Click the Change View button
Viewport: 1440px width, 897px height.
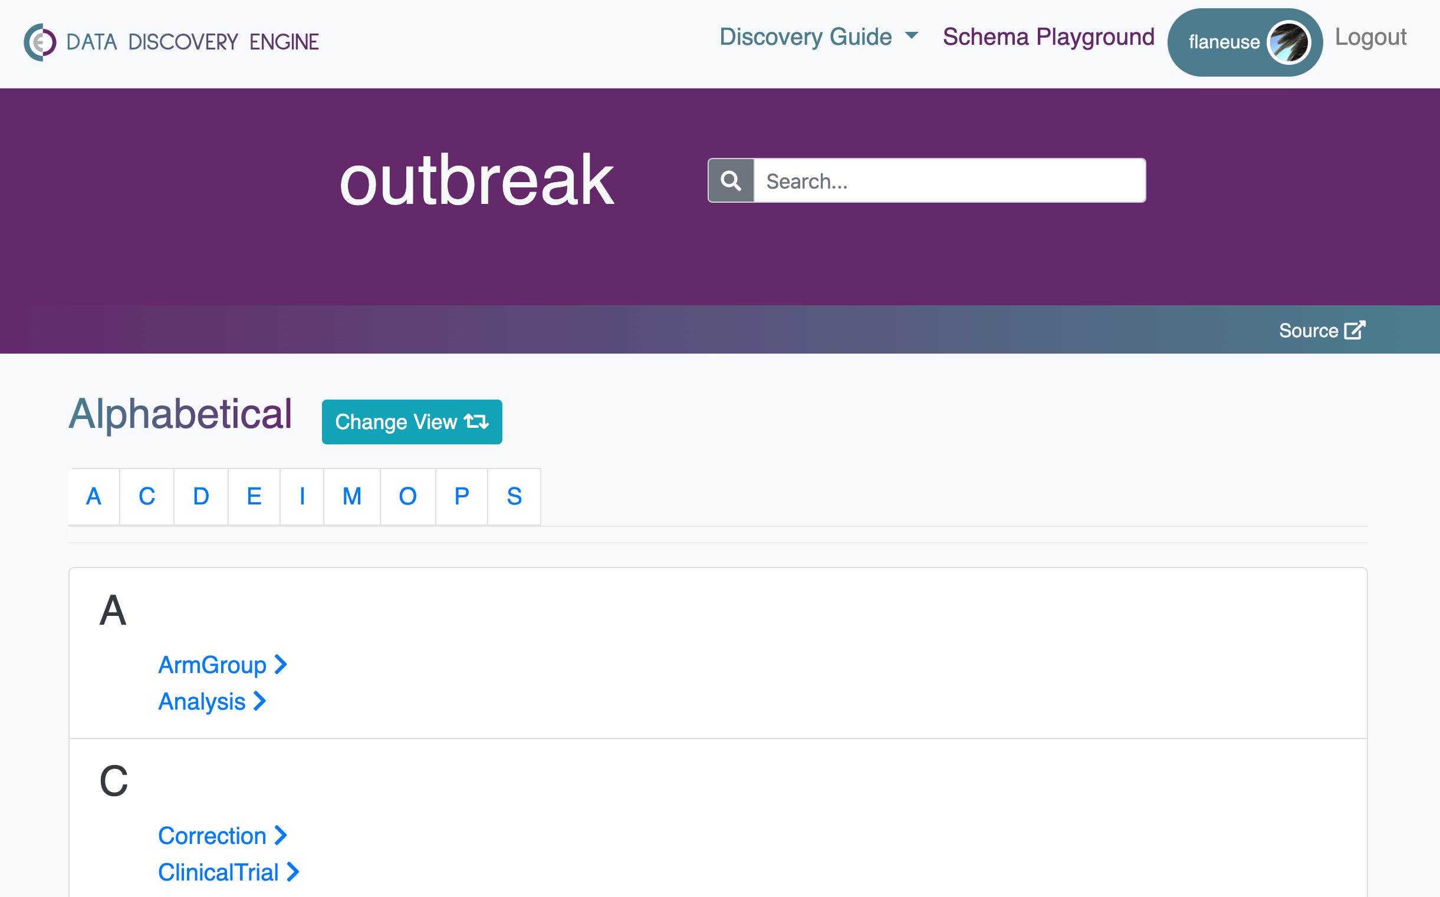[x=412, y=421]
